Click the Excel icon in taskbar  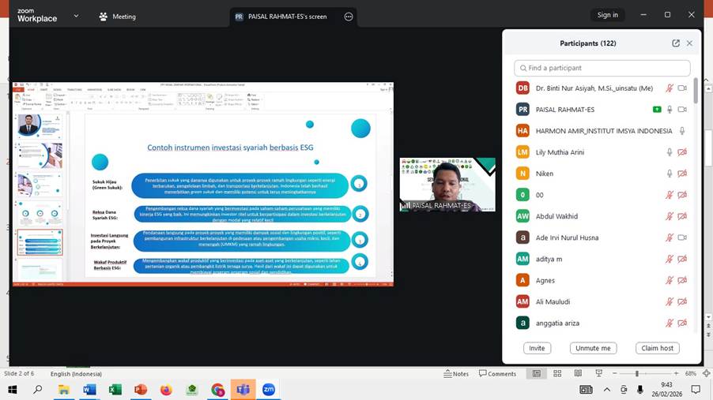(x=115, y=390)
